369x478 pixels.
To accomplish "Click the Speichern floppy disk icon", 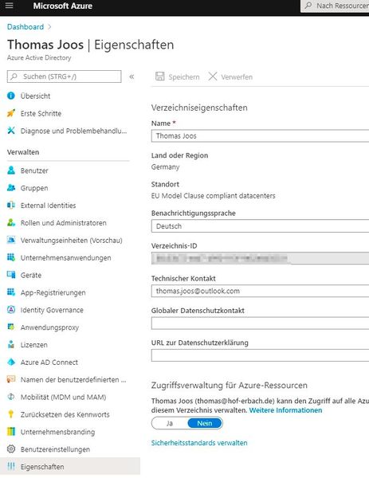I will point(160,76).
